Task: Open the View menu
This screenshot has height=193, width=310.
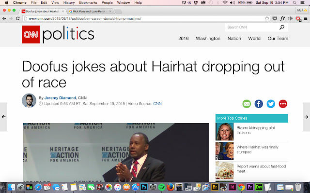Action: pos(55,2)
